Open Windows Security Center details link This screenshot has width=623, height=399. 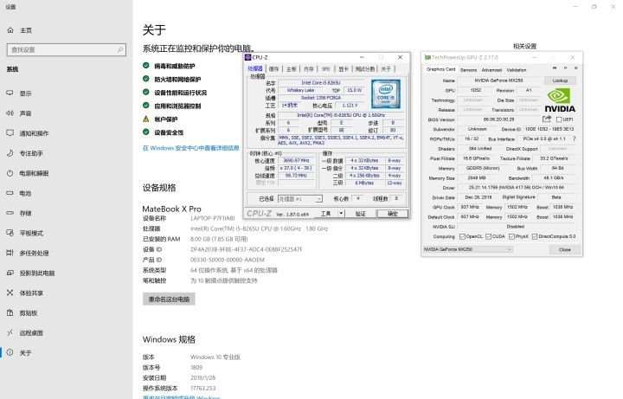click(190, 148)
